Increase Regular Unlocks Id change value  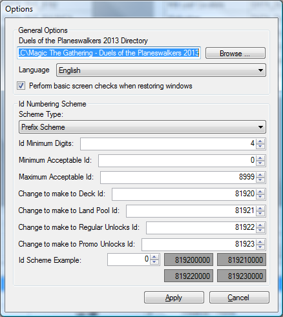(x=260, y=225)
